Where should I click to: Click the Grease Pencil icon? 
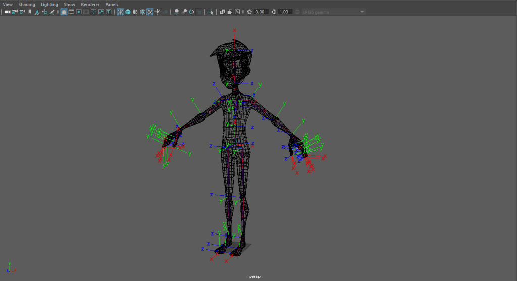pyautogui.click(x=53, y=12)
